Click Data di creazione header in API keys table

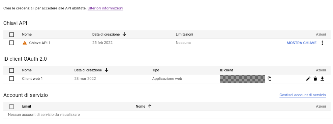(106, 34)
